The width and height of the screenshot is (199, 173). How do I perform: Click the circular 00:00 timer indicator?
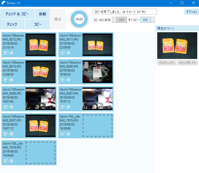tap(79, 19)
